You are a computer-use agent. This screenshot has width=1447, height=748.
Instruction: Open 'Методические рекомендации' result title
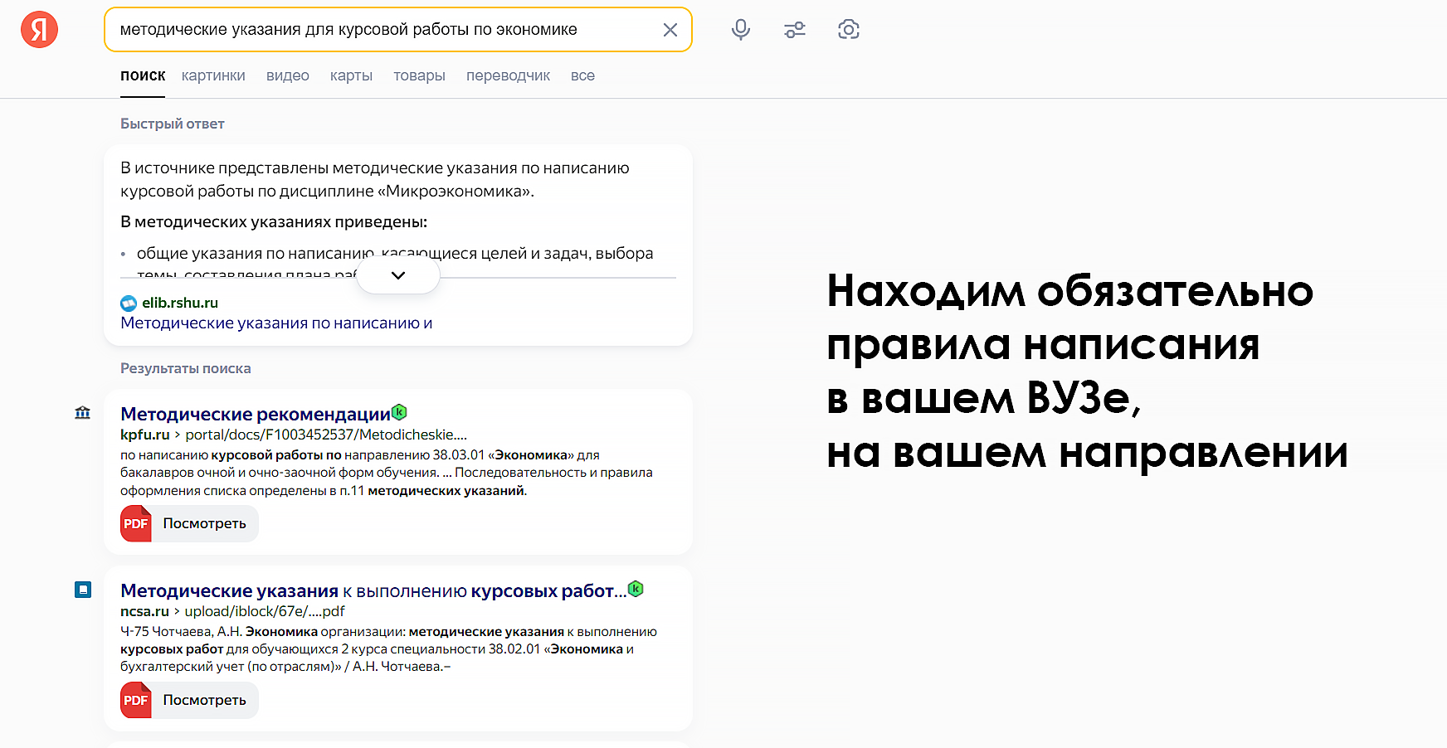[256, 414]
